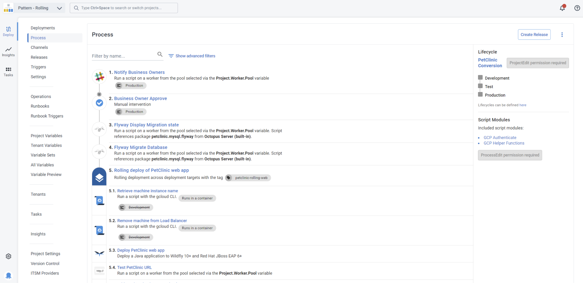Click the manual intervention icon on Business Owner Approve
The image size is (583, 283).
pyautogui.click(x=99, y=102)
